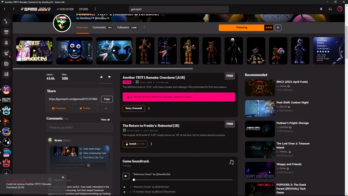Open blackboy74 developer avatar
Screen dimensions: 348x196
click(x=62, y=23)
